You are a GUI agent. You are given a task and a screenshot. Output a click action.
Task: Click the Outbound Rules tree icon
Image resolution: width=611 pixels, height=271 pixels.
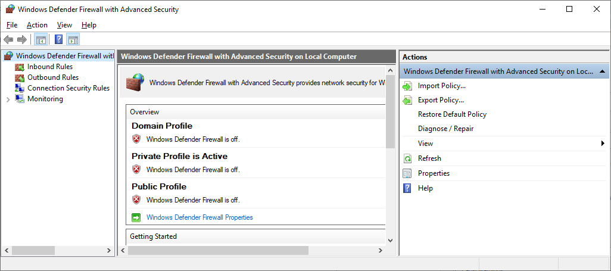click(x=20, y=77)
